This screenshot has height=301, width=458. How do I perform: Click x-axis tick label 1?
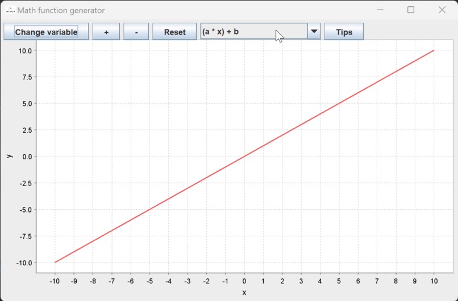(x=263, y=281)
